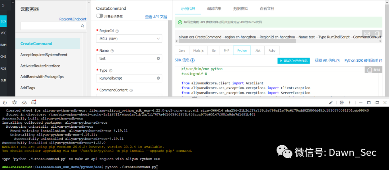Click the Cloud Shell pencil editor icon
389x170 pixels.
click(330, 102)
